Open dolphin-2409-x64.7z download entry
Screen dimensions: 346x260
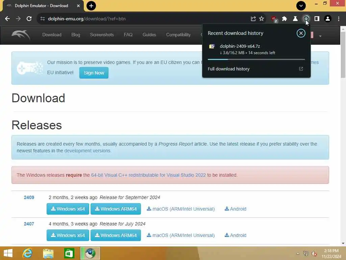pyautogui.click(x=256, y=49)
